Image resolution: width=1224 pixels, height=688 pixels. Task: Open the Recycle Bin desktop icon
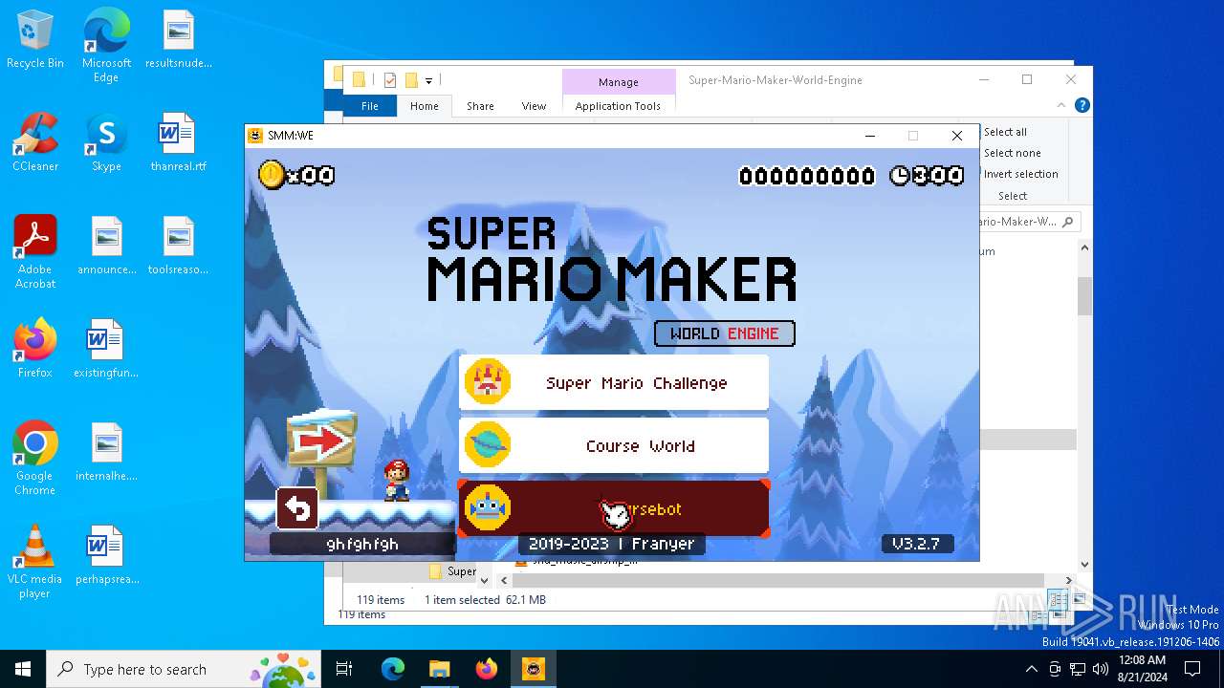35,40
